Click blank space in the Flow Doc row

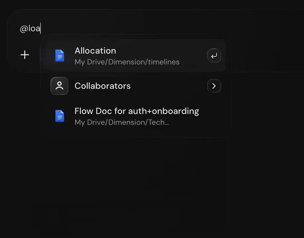point(213,116)
